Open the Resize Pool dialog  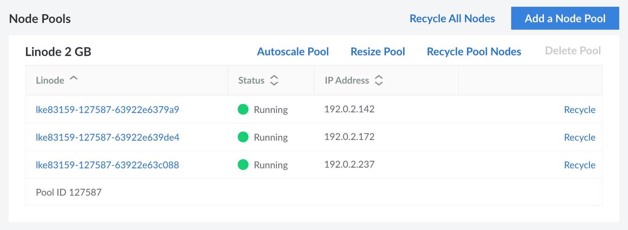coord(378,51)
